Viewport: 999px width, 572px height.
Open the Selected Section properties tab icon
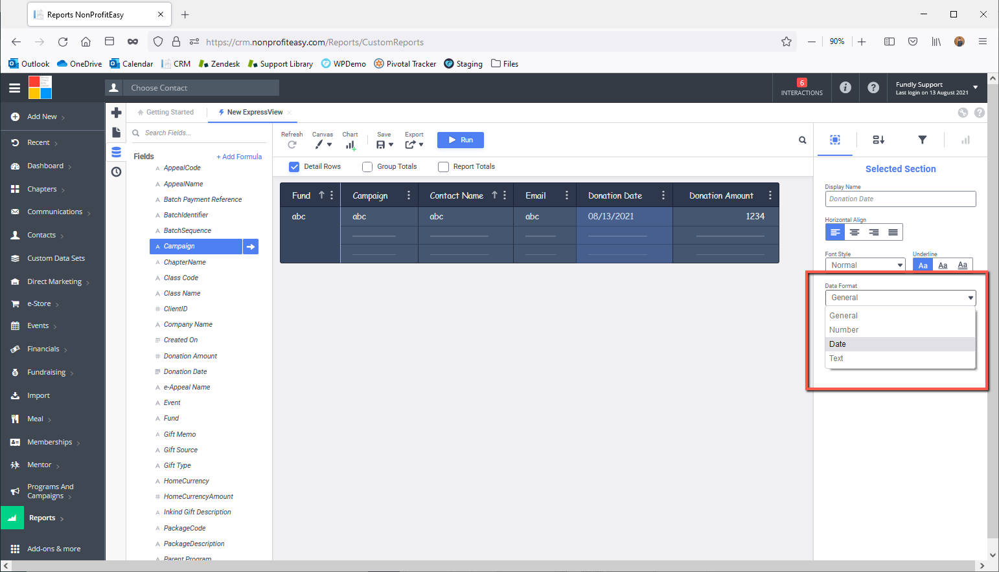(835, 140)
